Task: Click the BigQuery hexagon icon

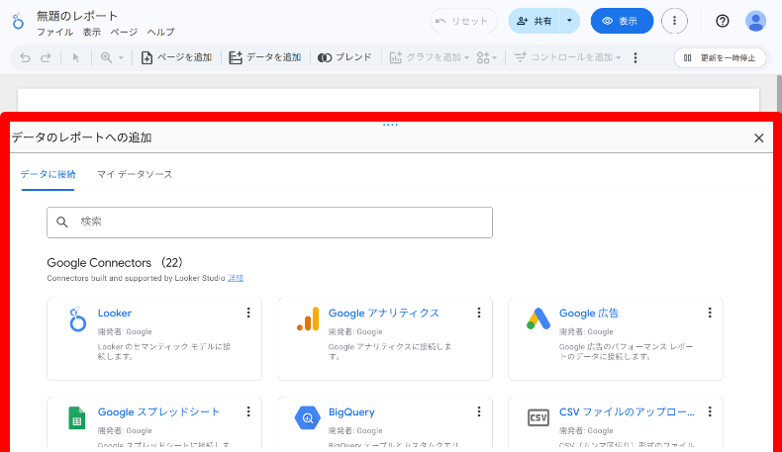Action: pos(308,417)
